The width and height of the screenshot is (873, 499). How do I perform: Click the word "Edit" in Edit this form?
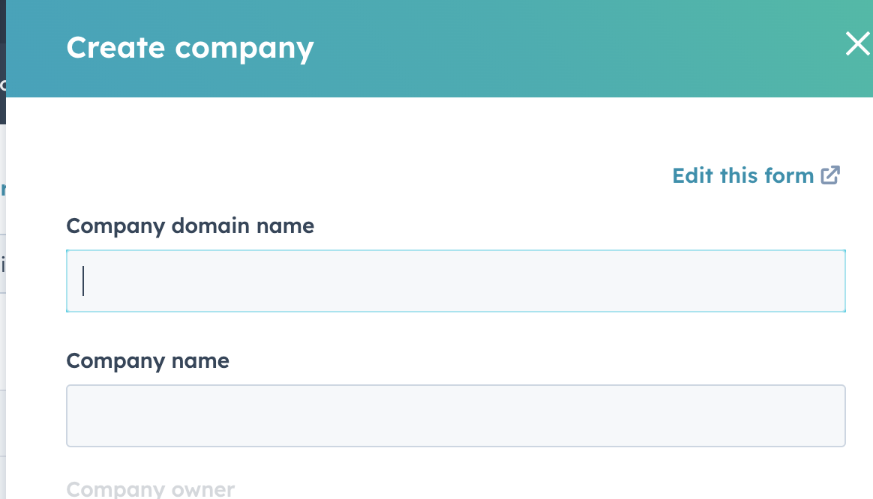tap(692, 175)
